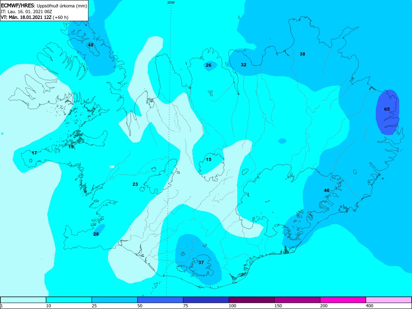Click the VT valid time line
Screen dimensions: 412x309
(x=35, y=17)
